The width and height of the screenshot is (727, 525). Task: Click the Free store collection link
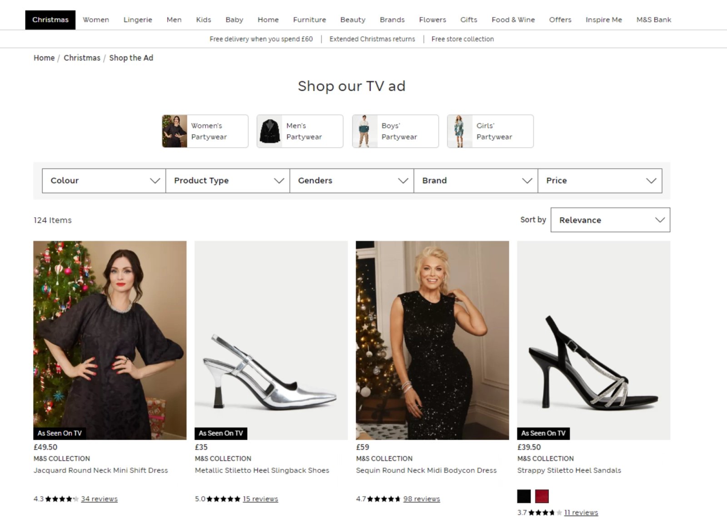tap(462, 39)
